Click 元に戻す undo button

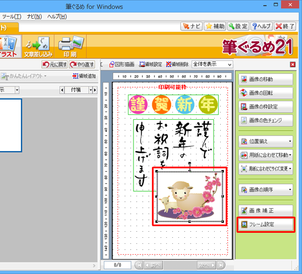tap(54, 64)
